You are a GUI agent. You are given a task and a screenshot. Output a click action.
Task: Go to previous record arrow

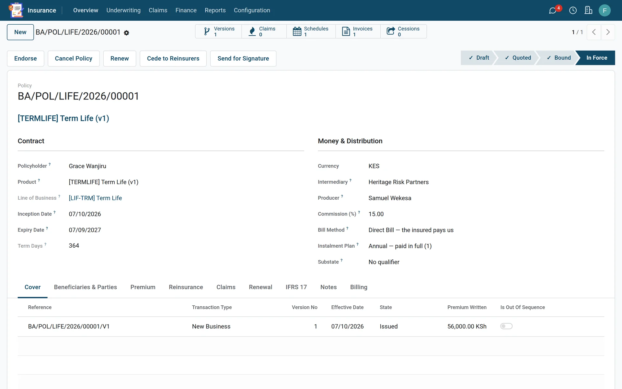(594, 32)
